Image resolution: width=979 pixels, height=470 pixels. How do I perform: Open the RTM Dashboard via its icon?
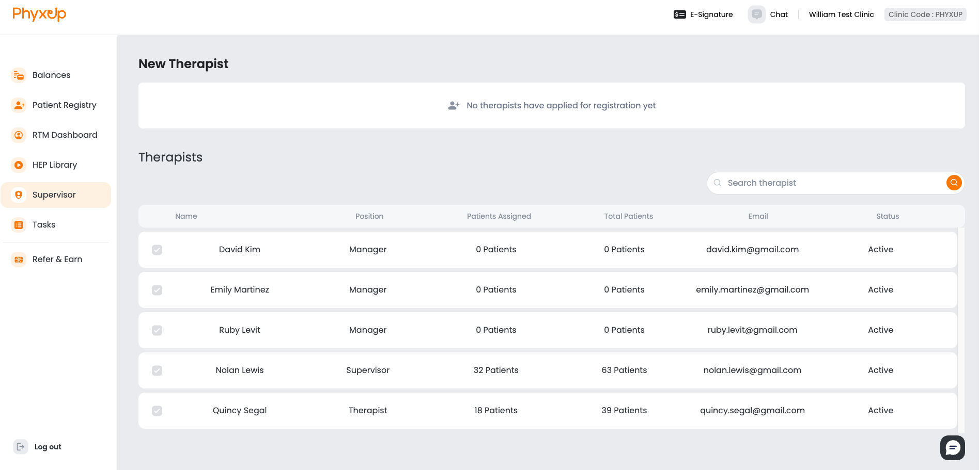pyautogui.click(x=19, y=135)
